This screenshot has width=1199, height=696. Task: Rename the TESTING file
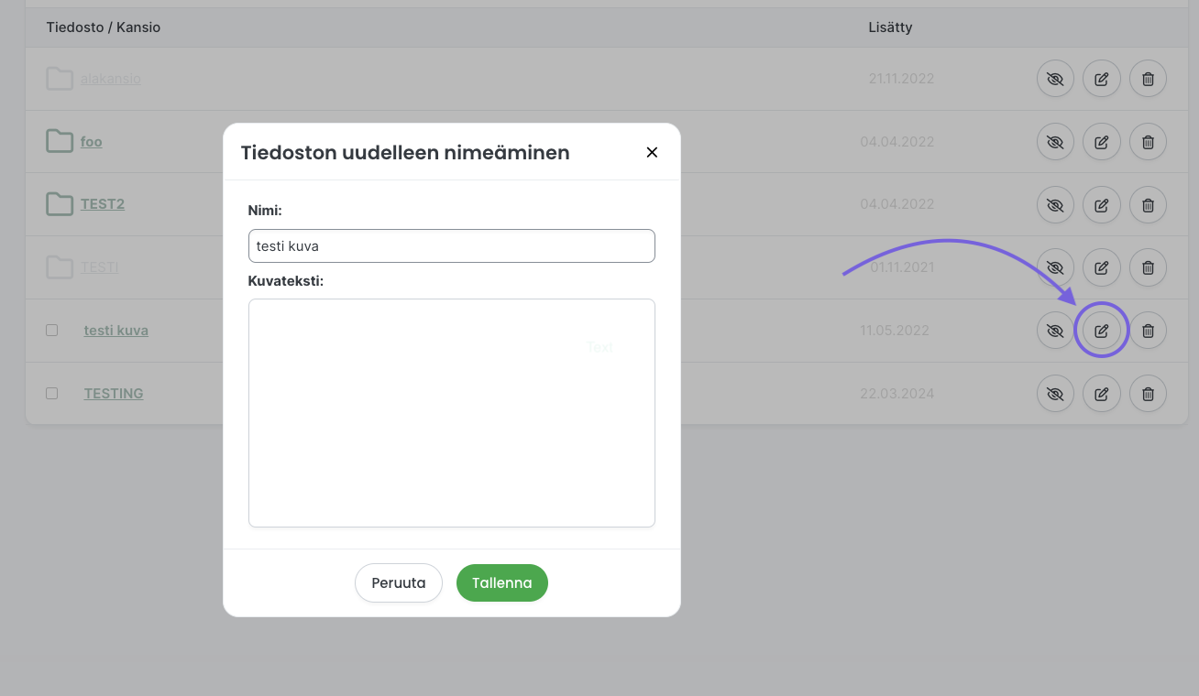pos(1102,394)
